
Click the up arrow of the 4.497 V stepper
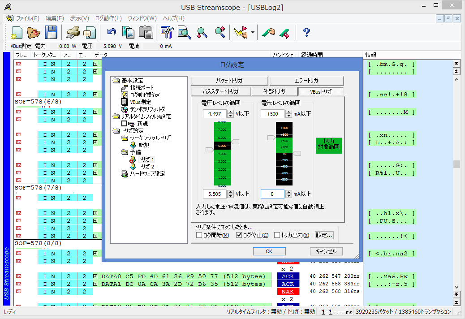(x=230, y=112)
